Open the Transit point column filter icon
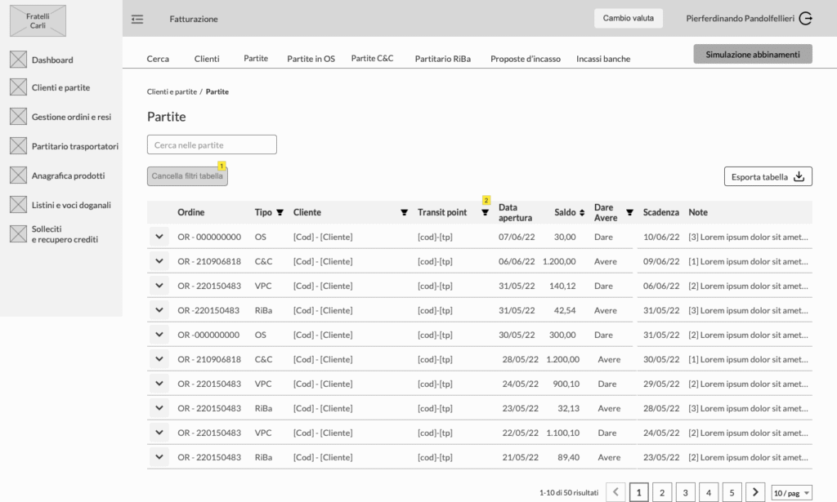The width and height of the screenshot is (837, 502). click(x=485, y=212)
